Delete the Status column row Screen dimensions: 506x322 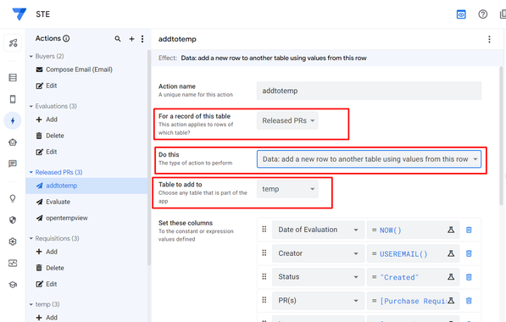(x=469, y=277)
